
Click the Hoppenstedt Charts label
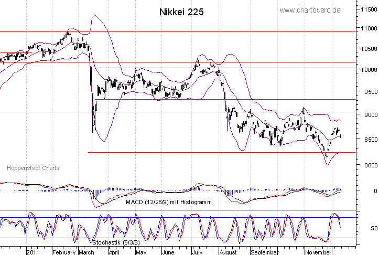pos(33,168)
